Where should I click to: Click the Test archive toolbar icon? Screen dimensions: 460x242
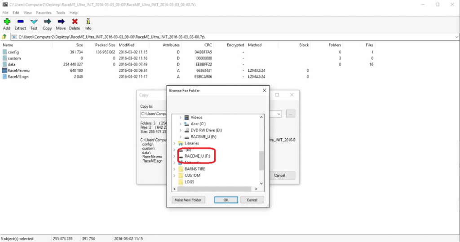(x=34, y=22)
